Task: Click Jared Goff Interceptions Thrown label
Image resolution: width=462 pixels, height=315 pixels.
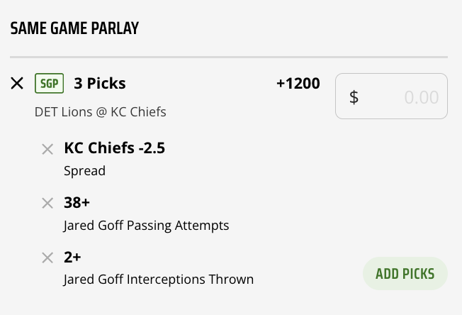Action: point(158,280)
